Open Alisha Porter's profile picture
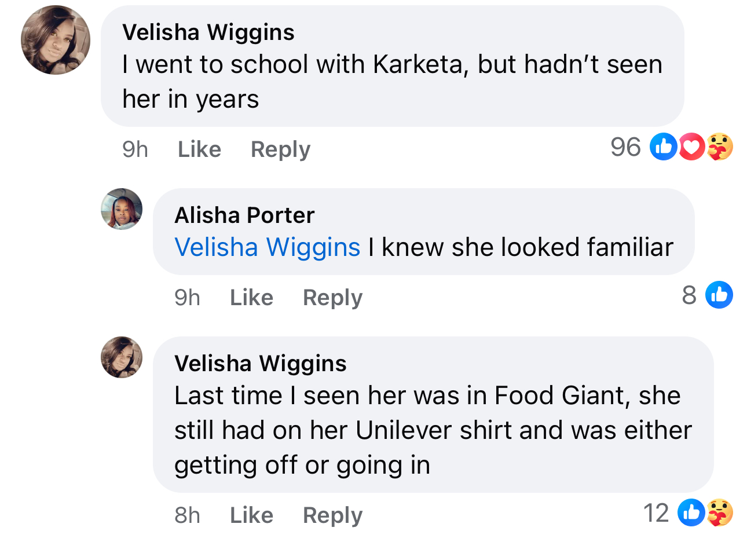 [x=122, y=209]
